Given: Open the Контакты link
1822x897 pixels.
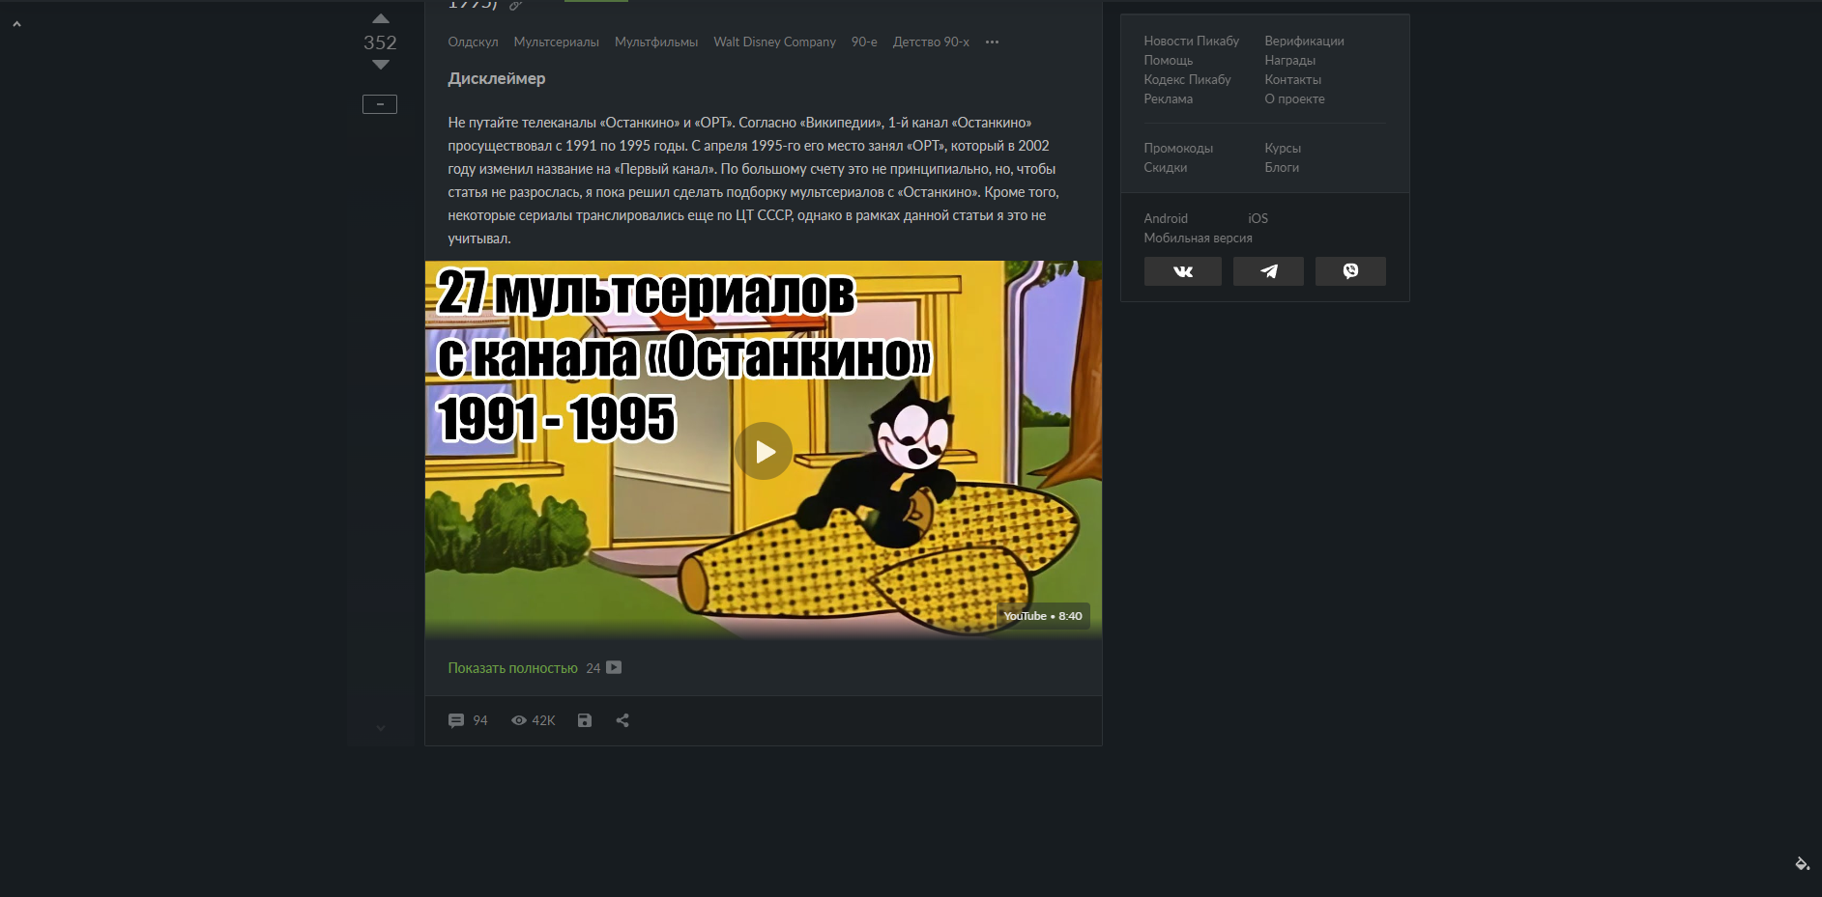Looking at the screenshot, I should [x=1292, y=79].
